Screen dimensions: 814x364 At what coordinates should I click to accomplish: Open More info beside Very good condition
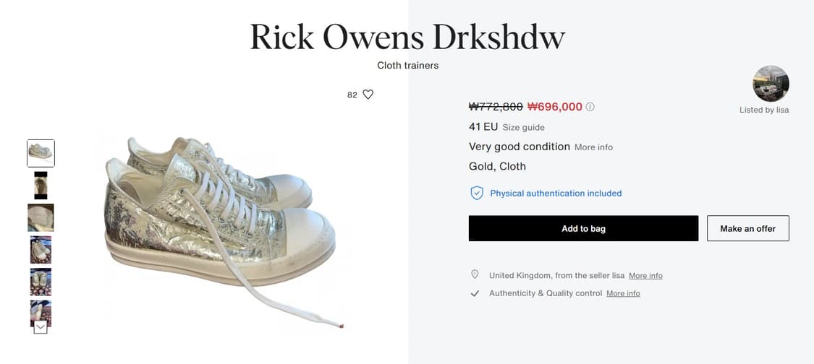click(x=593, y=147)
